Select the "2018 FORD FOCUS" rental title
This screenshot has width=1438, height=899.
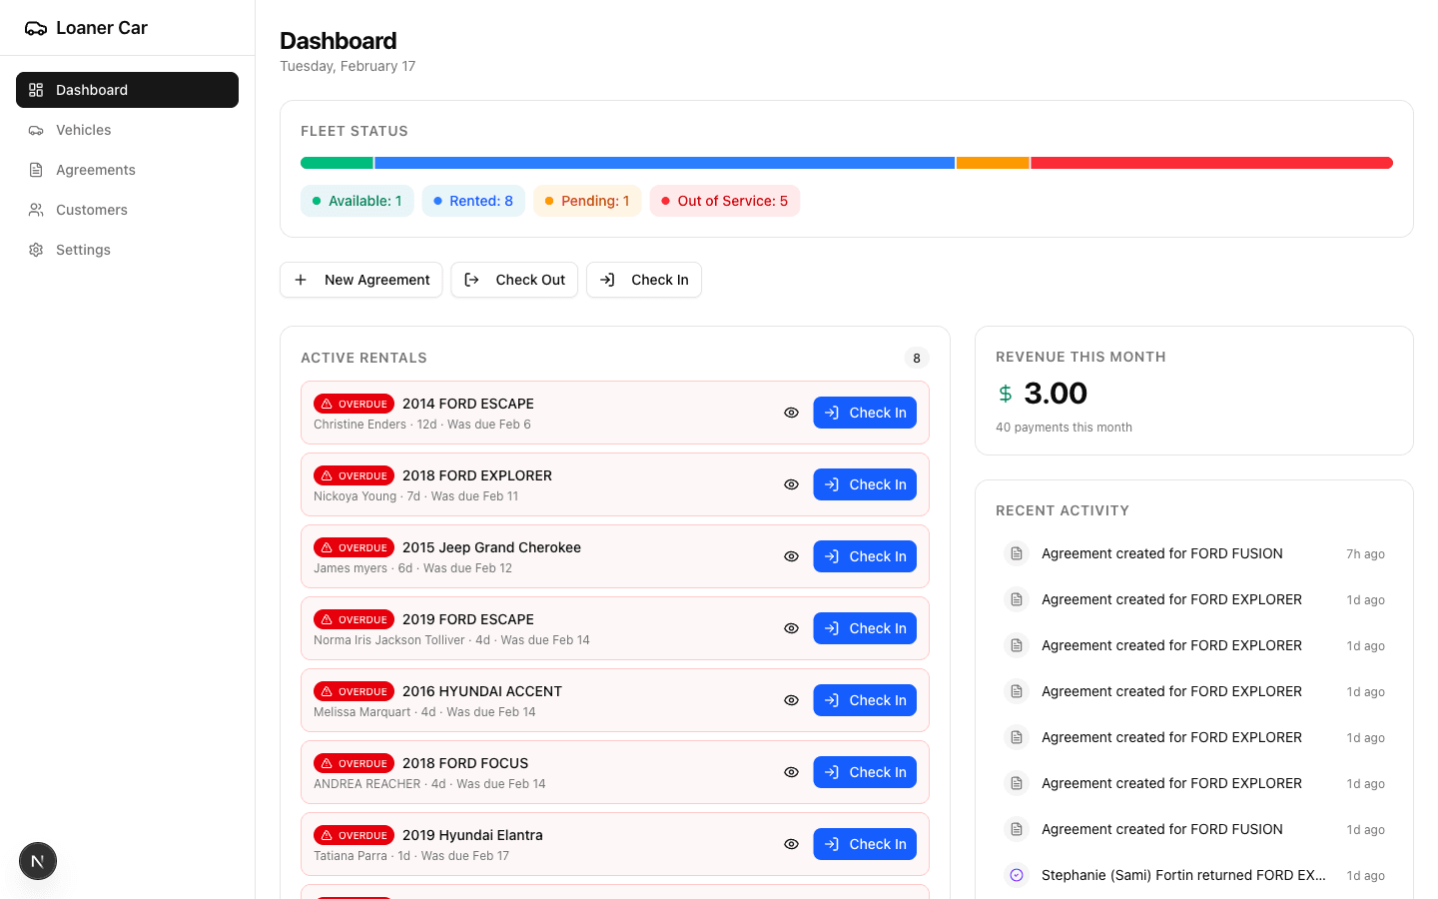click(465, 763)
